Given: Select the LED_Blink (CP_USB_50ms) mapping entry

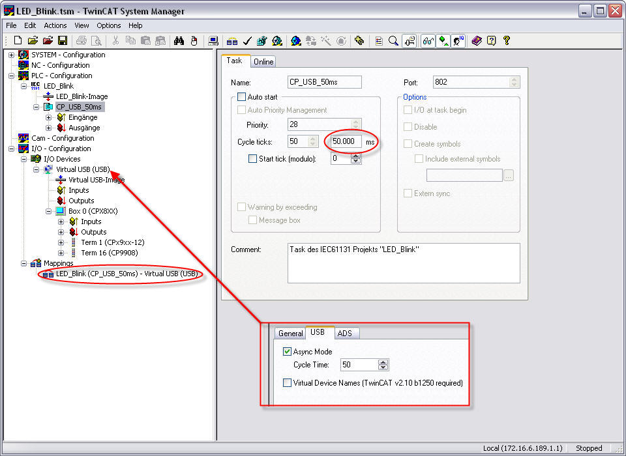Looking at the screenshot, I should pyautogui.click(x=127, y=274).
